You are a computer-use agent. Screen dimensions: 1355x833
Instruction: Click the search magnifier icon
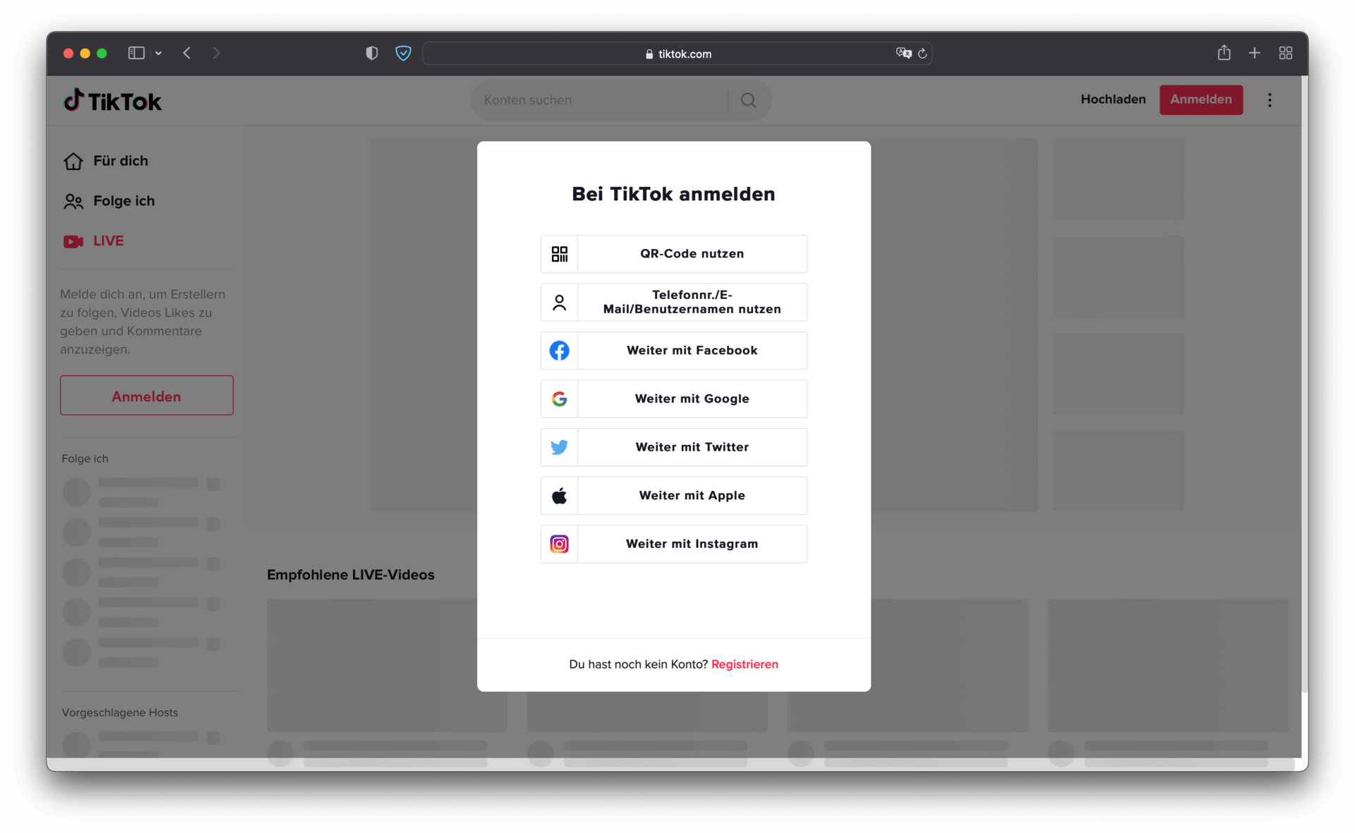point(748,100)
